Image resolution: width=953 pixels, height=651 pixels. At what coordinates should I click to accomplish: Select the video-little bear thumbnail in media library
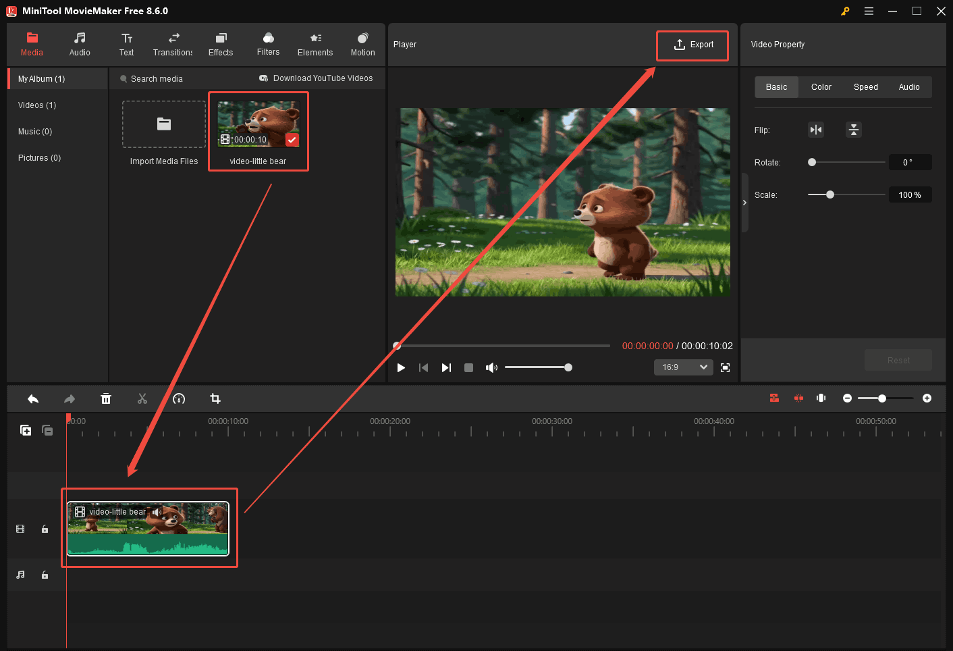(258, 124)
